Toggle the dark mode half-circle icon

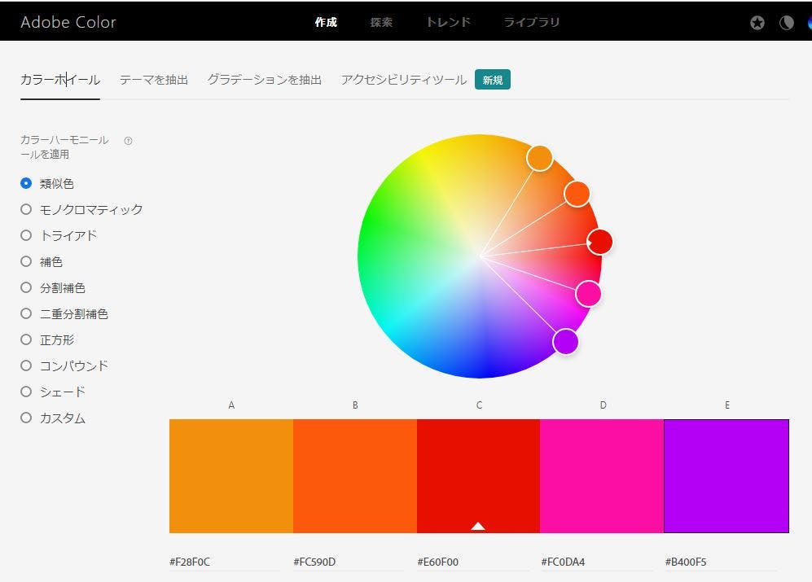786,23
